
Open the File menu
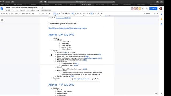coord(6,10)
